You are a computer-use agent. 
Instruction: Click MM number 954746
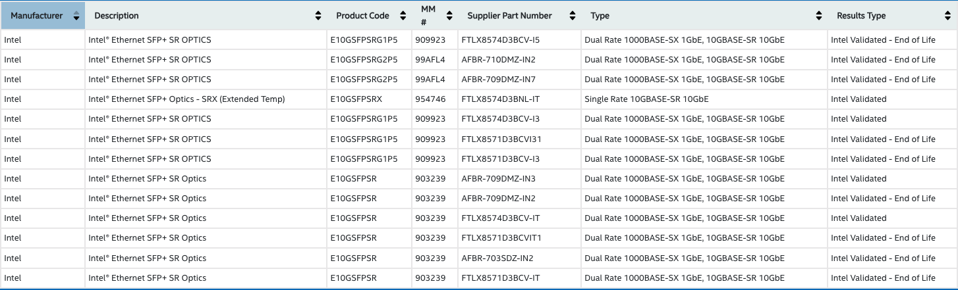pyautogui.click(x=430, y=99)
